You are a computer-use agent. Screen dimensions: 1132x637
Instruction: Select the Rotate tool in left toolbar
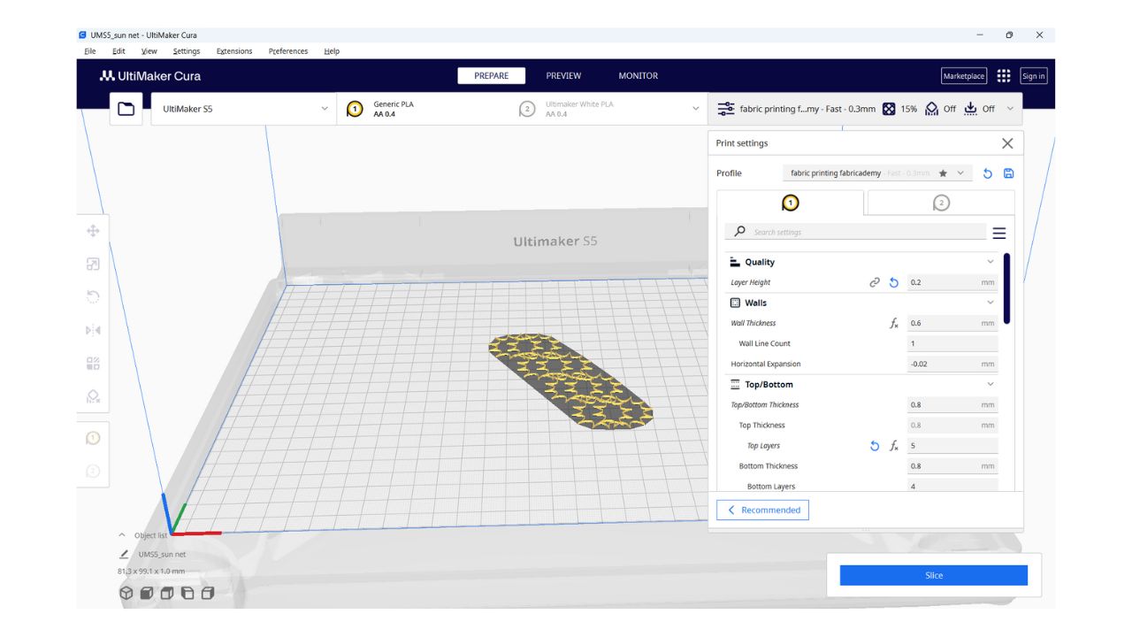[x=93, y=296]
